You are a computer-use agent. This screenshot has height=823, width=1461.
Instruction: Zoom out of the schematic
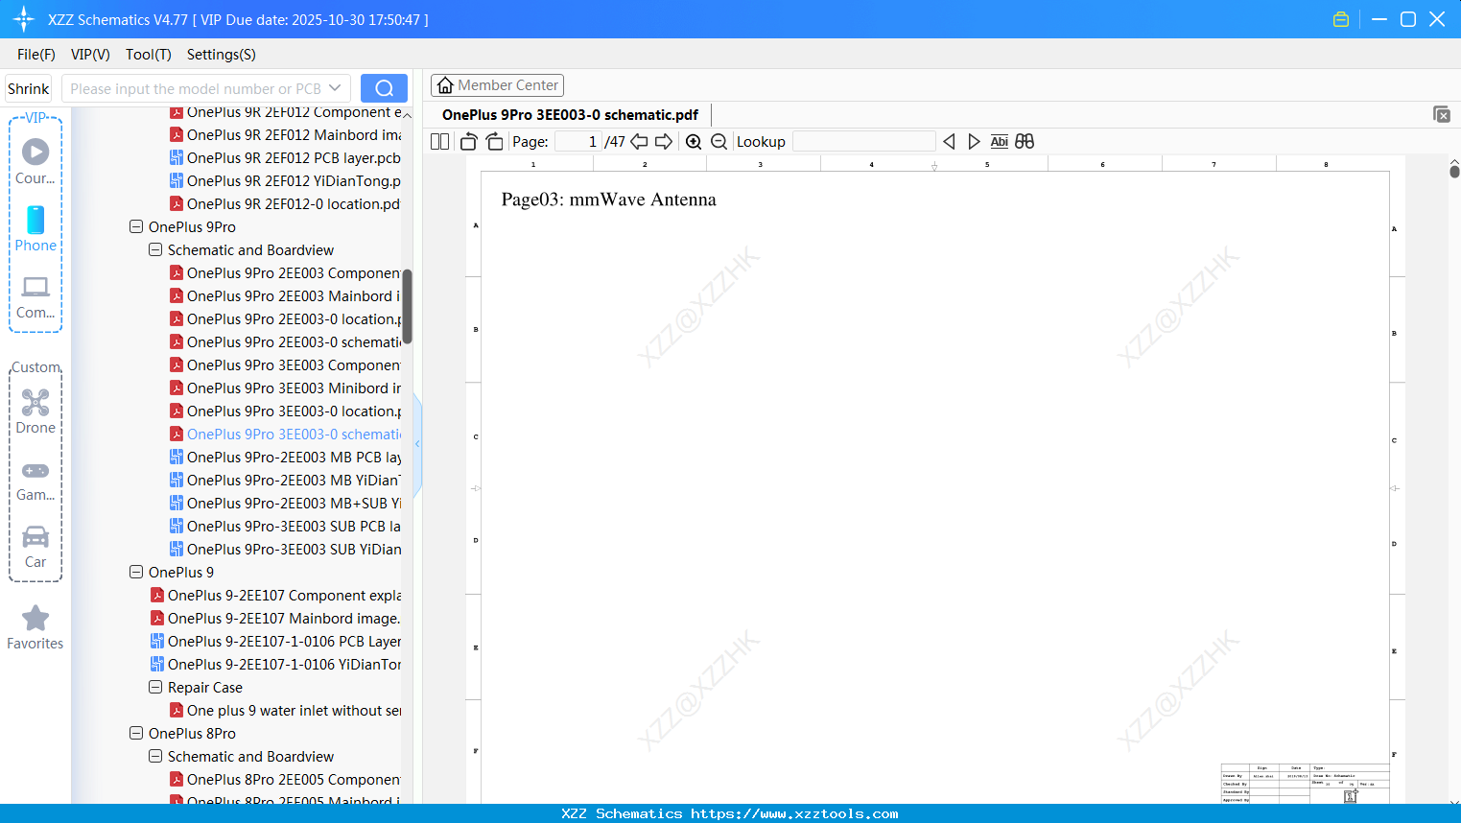tap(719, 141)
